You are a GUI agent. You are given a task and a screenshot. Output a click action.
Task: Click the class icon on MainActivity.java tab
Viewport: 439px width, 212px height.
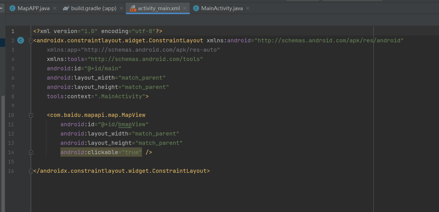(x=196, y=8)
